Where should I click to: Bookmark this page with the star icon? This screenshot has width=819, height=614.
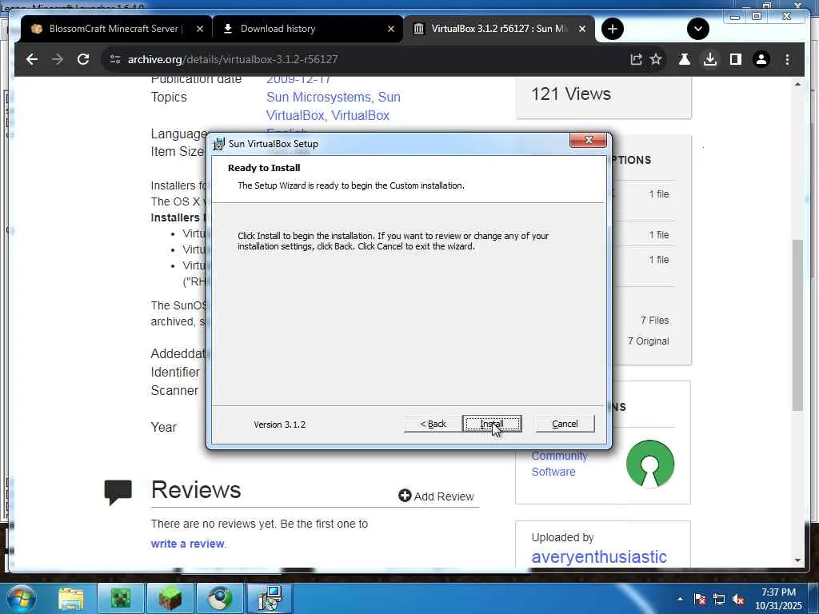pyautogui.click(x=656, y=59)
